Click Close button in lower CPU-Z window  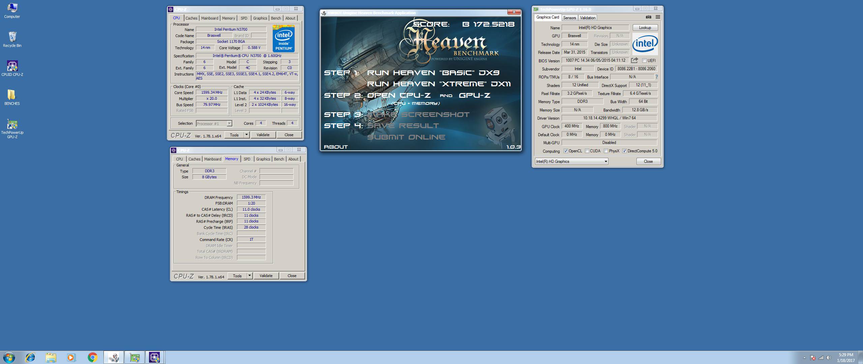pos(292,276)
